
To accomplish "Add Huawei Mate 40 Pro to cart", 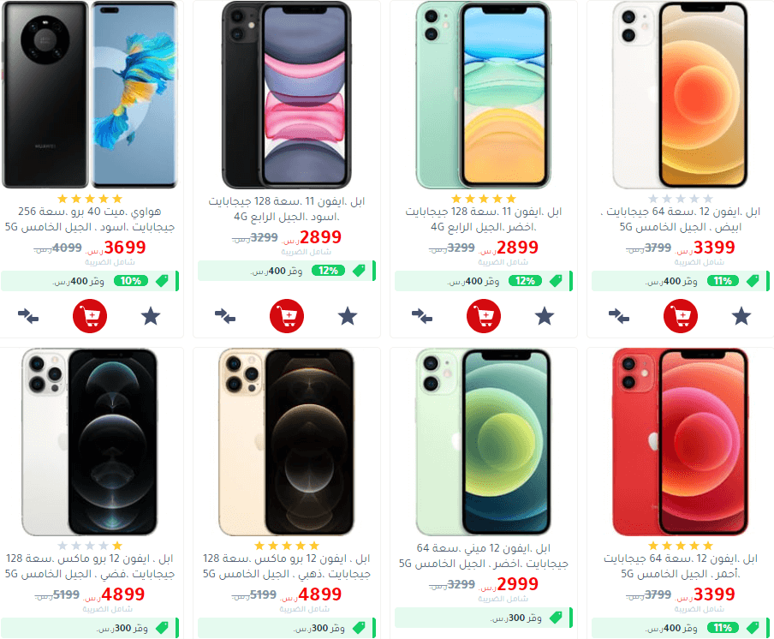I will 90,316.
